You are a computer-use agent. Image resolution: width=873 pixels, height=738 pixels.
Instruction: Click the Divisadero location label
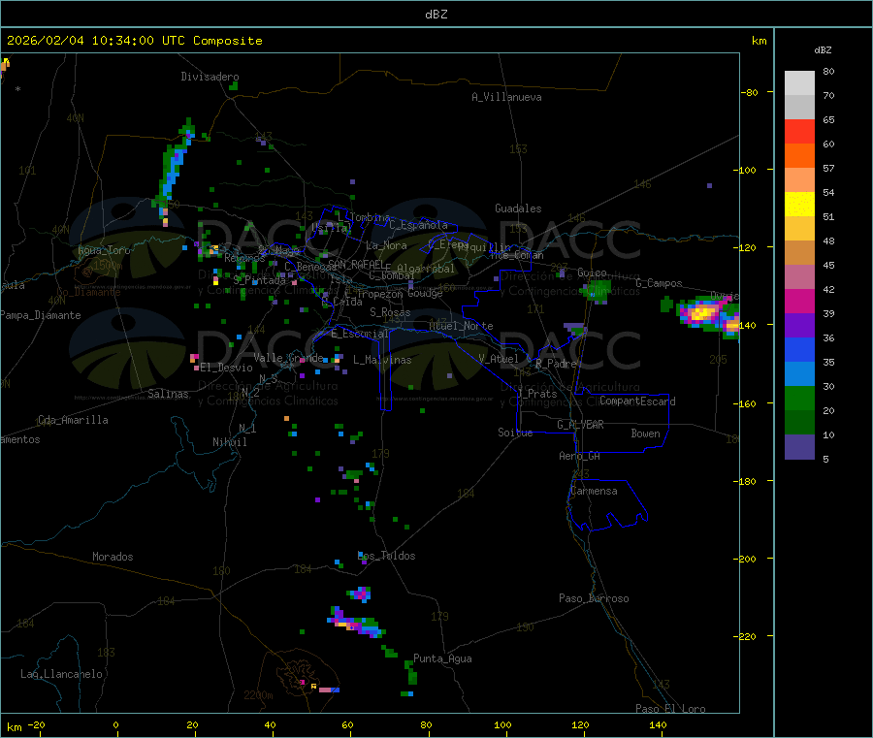coord(210,77)
